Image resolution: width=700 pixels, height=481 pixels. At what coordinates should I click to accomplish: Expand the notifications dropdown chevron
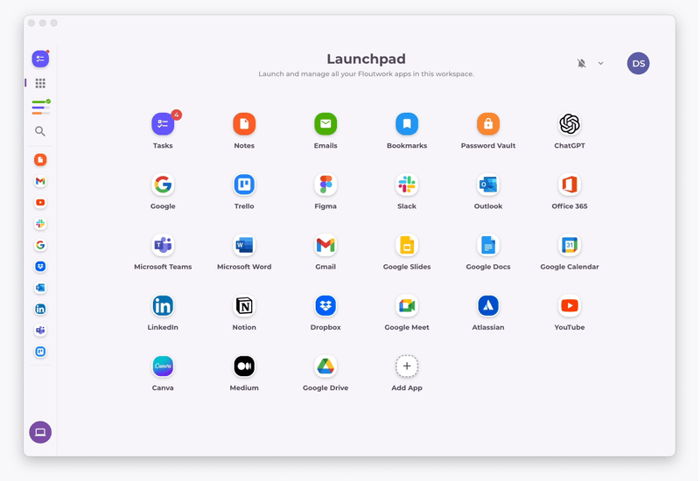601,63
